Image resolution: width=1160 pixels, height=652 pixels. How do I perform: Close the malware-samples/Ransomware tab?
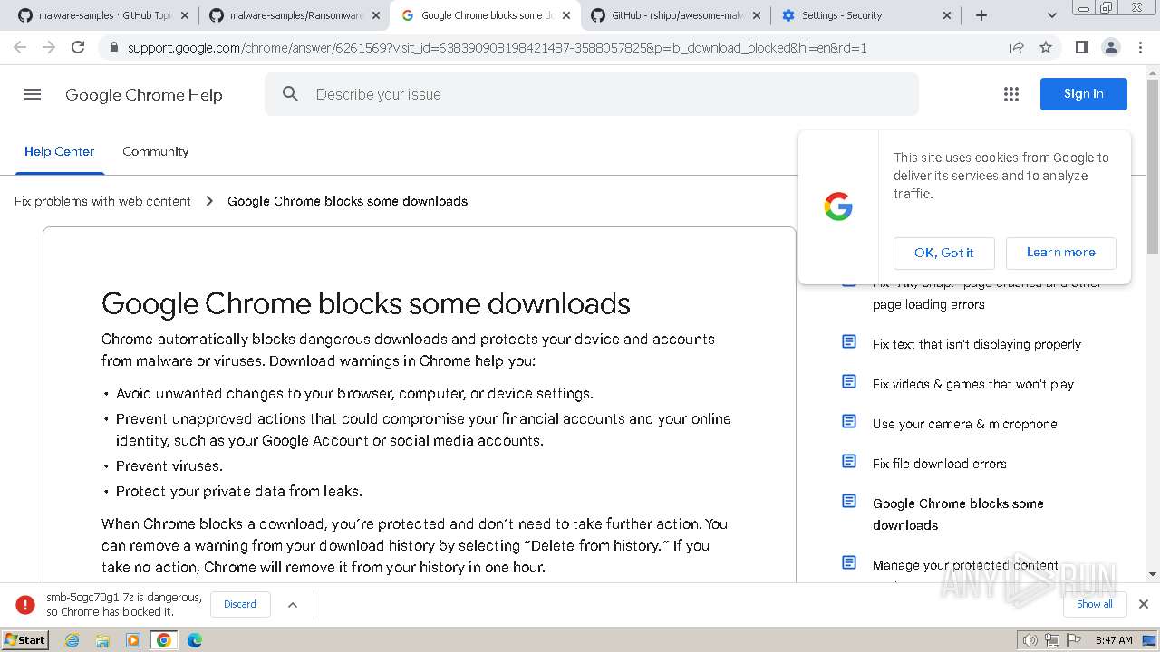pos(375,15)
